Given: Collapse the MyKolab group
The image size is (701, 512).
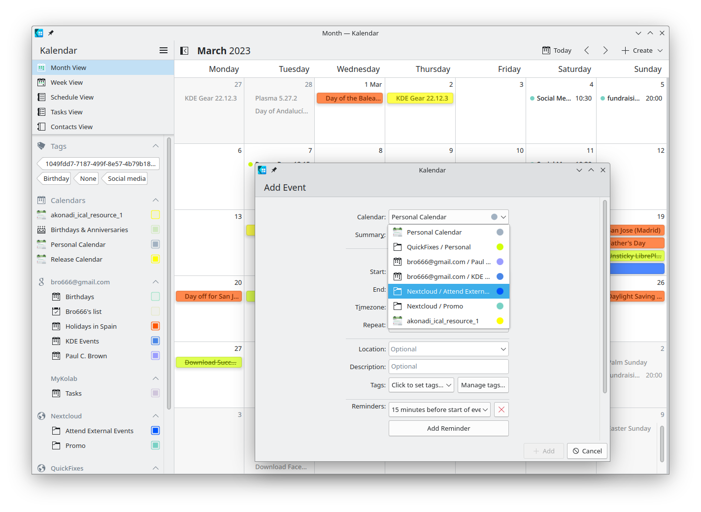Looking at the screenshot, I should (156, 378).
